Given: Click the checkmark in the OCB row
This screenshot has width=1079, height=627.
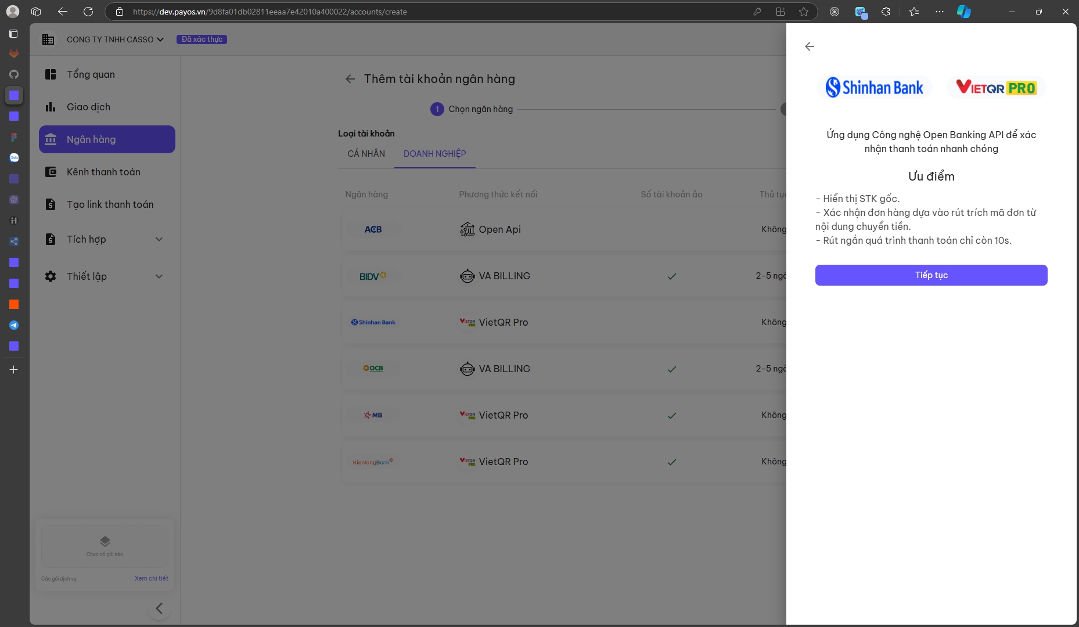Looking at the screenshot, I should 672,369.
